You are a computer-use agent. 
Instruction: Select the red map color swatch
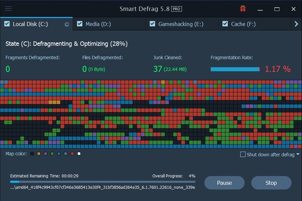click(72, 154)
